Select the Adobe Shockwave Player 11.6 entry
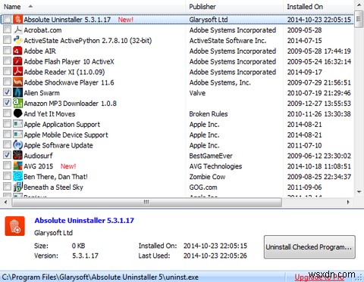Screen dimensions: 364x282 coord(177,82)
